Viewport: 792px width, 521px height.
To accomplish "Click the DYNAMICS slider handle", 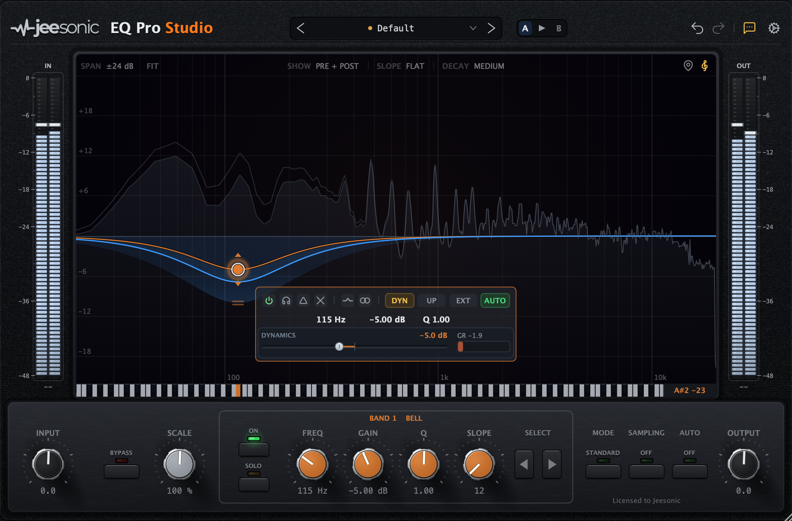I will pos(339,347).
